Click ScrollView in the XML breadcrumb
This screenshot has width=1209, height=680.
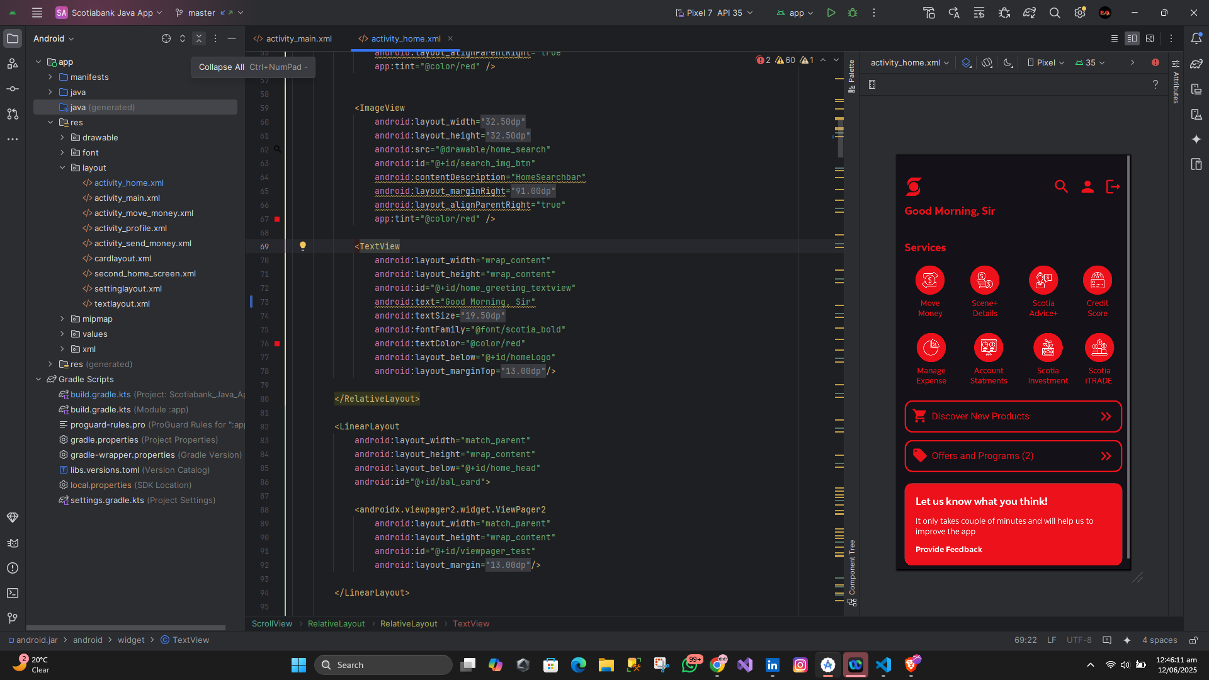tap(272, 623)
